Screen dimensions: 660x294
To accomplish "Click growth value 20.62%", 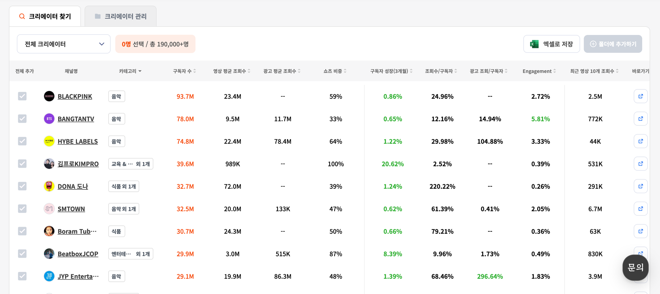I will click(393, 164).
